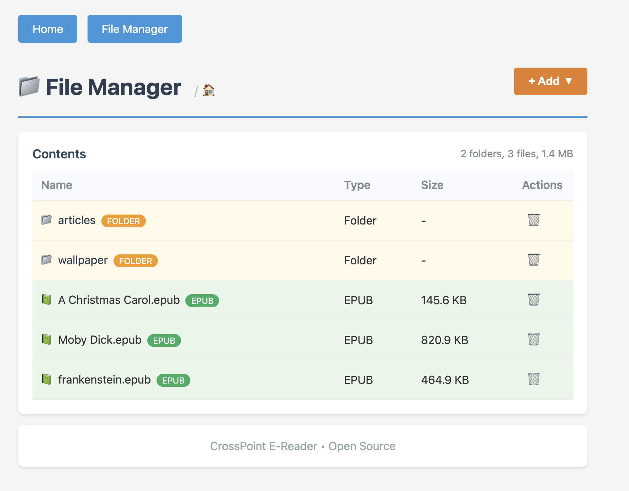Delete A Christmas Carol.epub with trash icon
The image size is (629, 491).
pyautogui.click(x=533, y=300)
